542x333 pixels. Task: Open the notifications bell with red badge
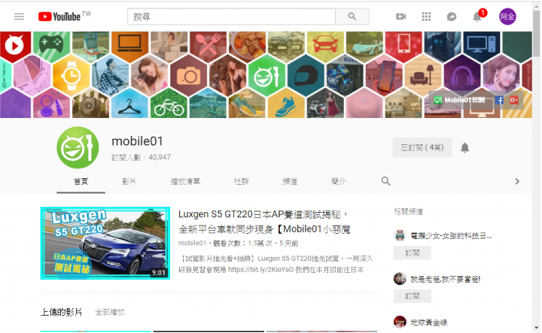[477, 17]
